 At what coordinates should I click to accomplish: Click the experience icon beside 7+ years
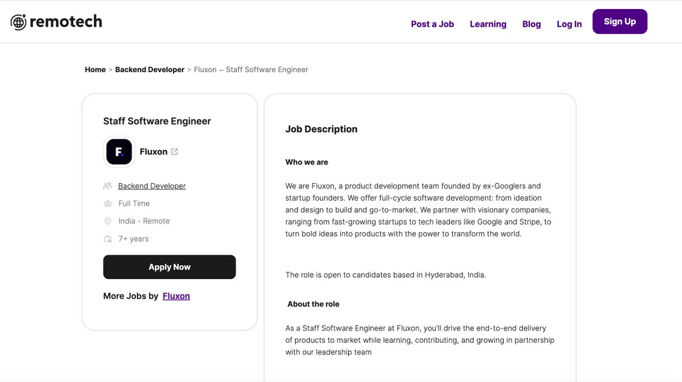tap(108, 238)
